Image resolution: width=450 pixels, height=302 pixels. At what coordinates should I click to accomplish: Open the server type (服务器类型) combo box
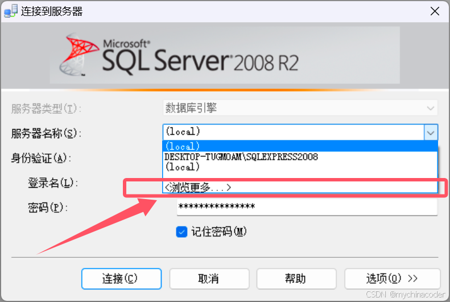coord(300,108)
